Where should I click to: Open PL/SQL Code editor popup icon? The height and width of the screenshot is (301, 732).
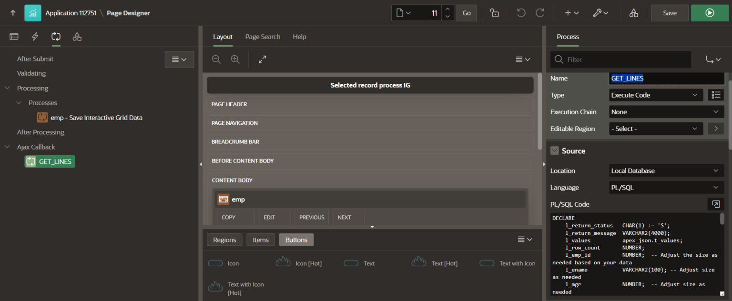click(x=715, y=204)
